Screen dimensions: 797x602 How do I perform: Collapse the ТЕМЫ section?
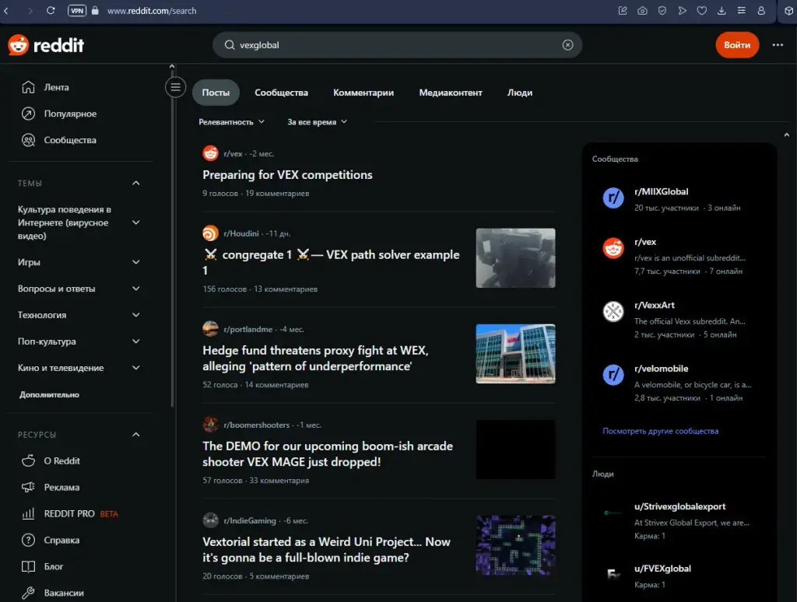point(135,183)
